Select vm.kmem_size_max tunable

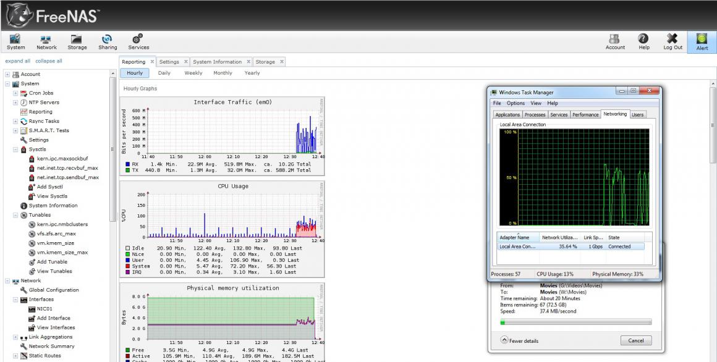[x=62, y=252]
